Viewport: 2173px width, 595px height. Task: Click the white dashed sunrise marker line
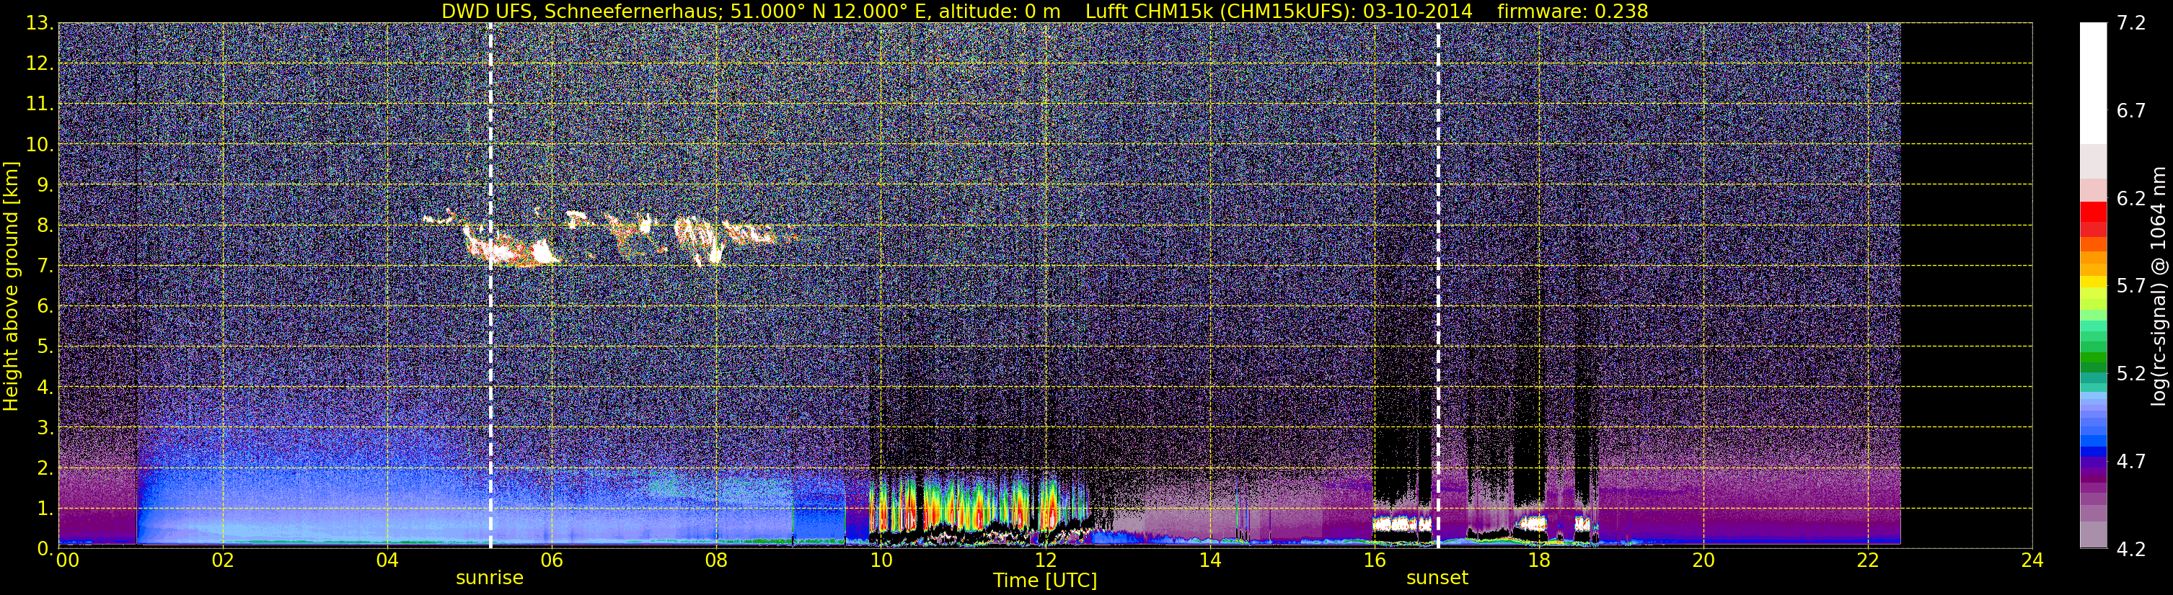[490, 286]
